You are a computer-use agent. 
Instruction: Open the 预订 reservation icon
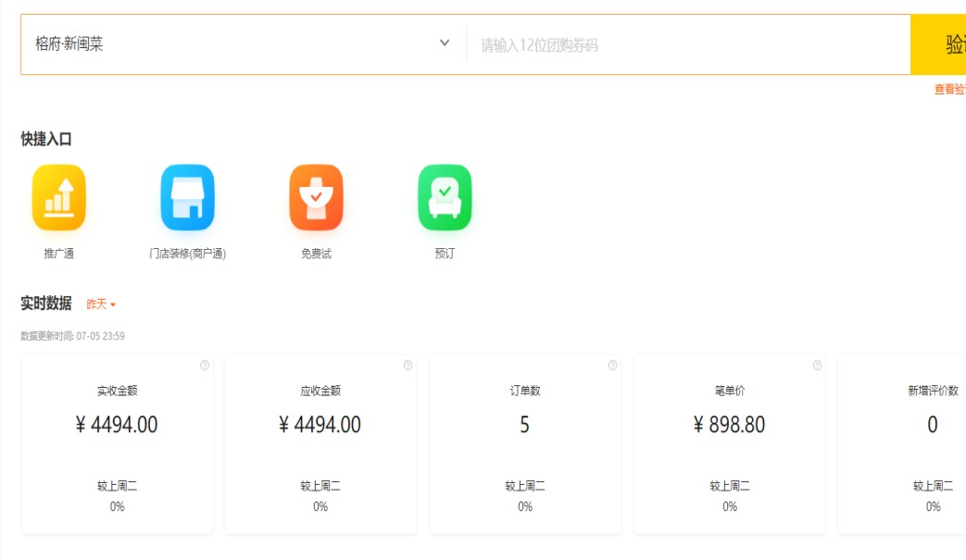445,197
